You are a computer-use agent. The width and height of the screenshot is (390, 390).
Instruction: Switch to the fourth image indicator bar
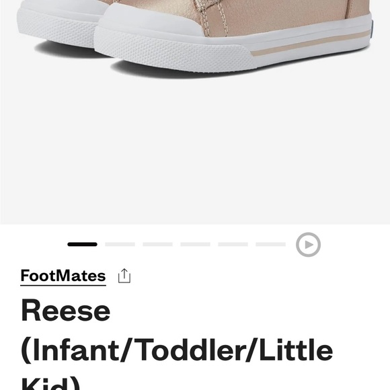[x=195, y=244]
